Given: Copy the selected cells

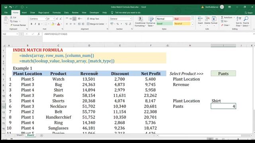Looking at the screenshot, I should [x=14, y=21].
